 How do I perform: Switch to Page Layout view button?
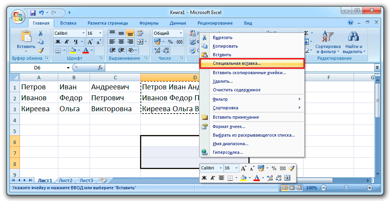pyautogui.click(x=292, y=188)
